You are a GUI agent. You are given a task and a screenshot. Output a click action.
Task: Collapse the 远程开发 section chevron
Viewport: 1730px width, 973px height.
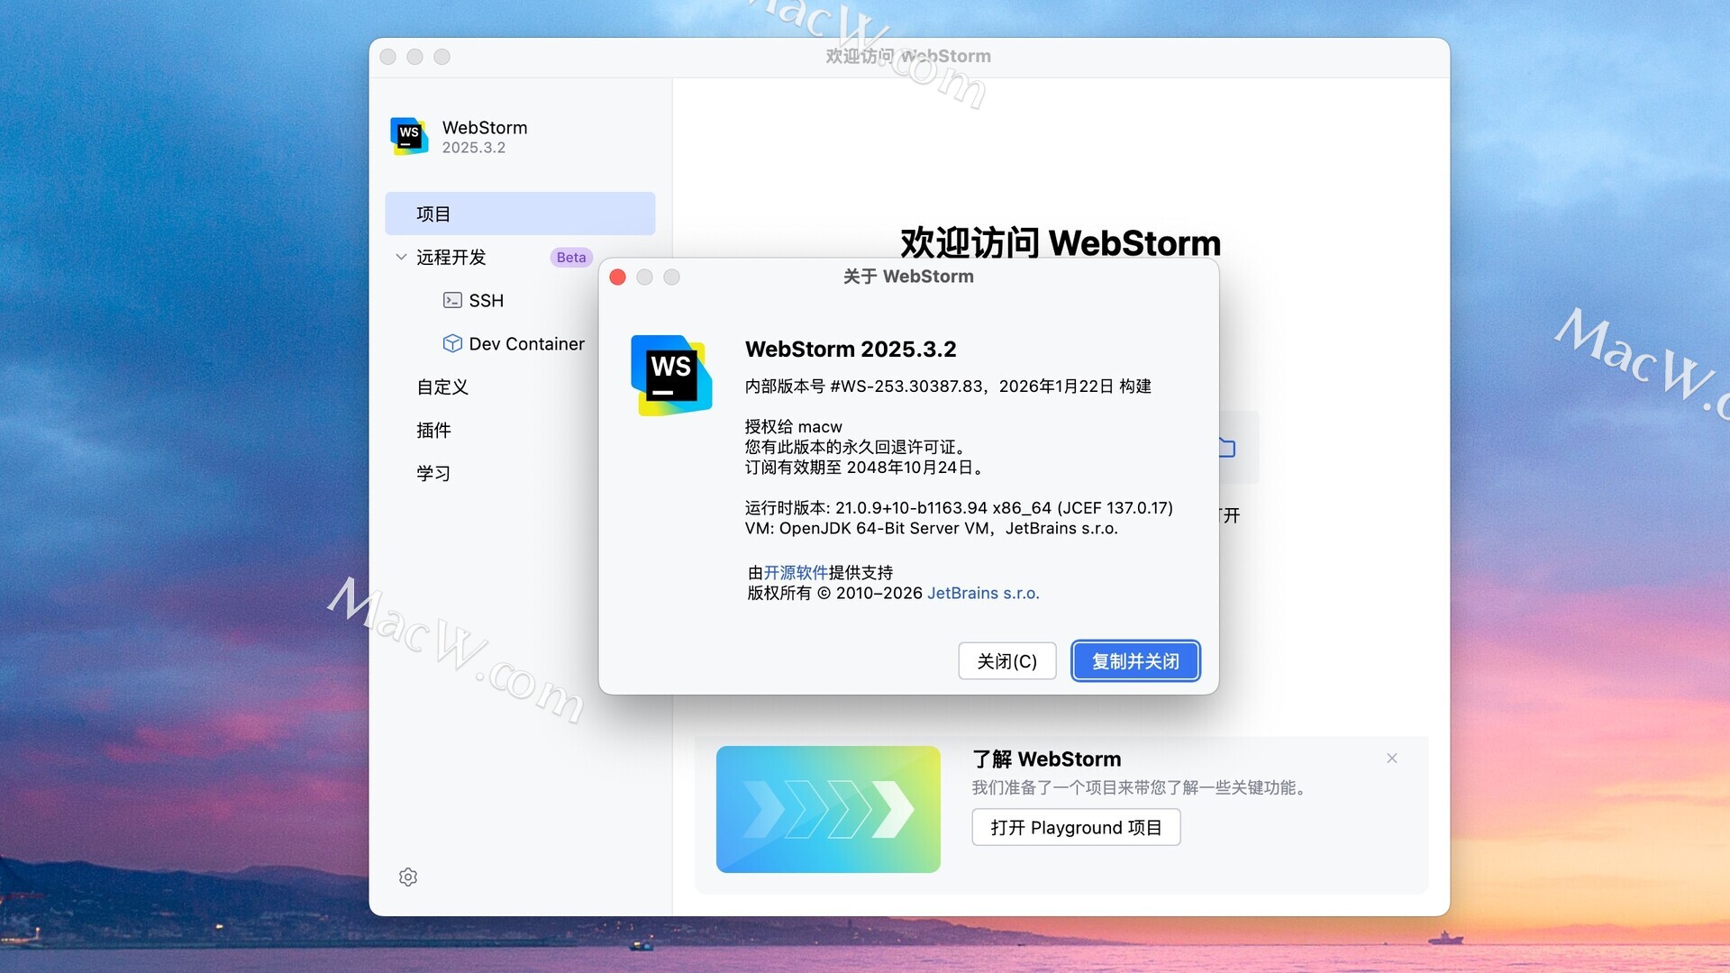401,257
